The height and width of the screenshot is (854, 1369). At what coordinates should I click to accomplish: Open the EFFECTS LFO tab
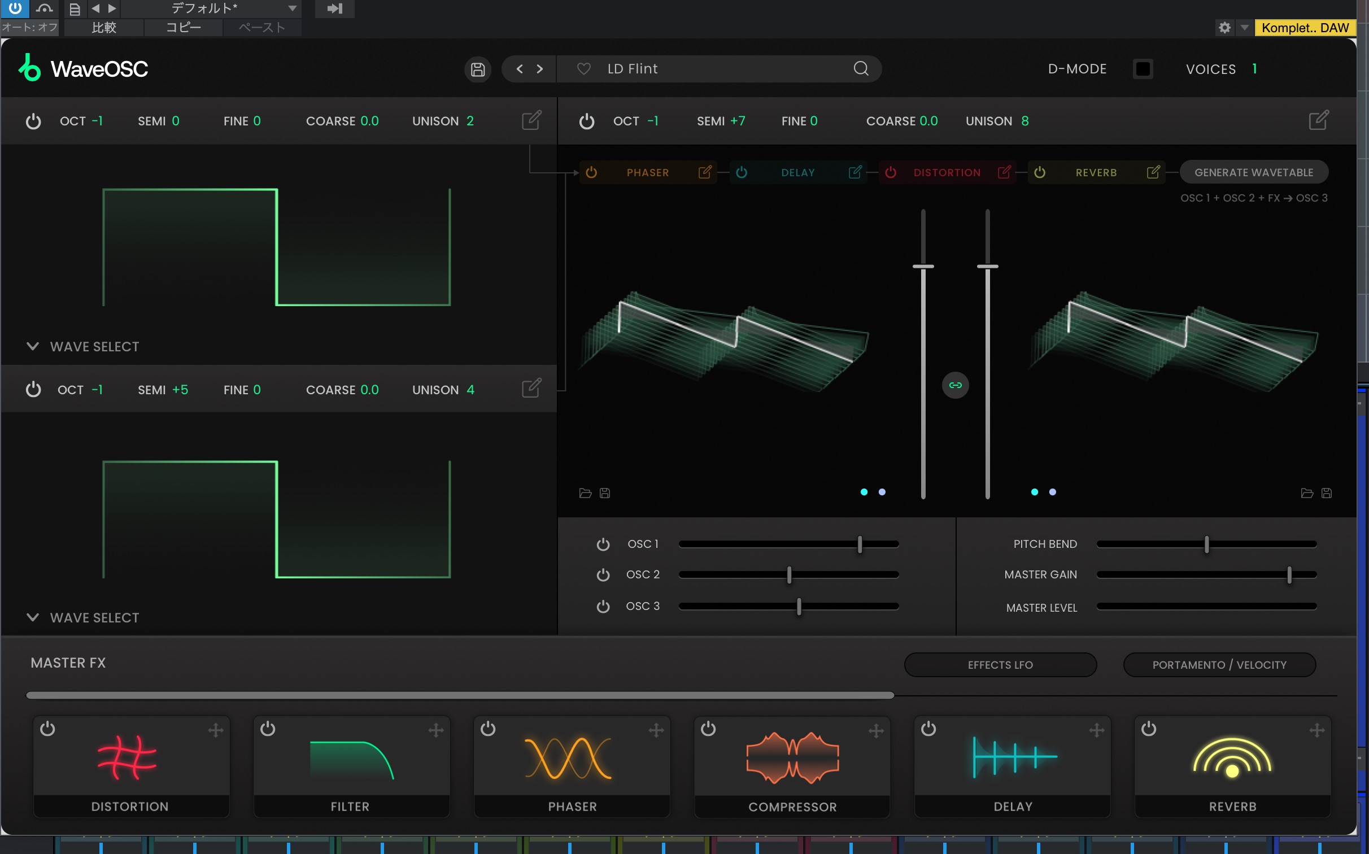click(1000, 665)
